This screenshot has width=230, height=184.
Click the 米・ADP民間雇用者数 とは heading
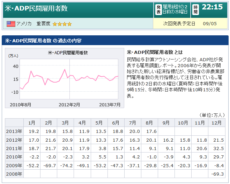155,52
